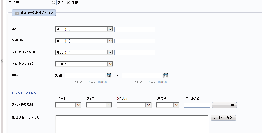Collapse 追加の検索オプション arrow icon
This screenshot has height=133, width=262.
17,13
